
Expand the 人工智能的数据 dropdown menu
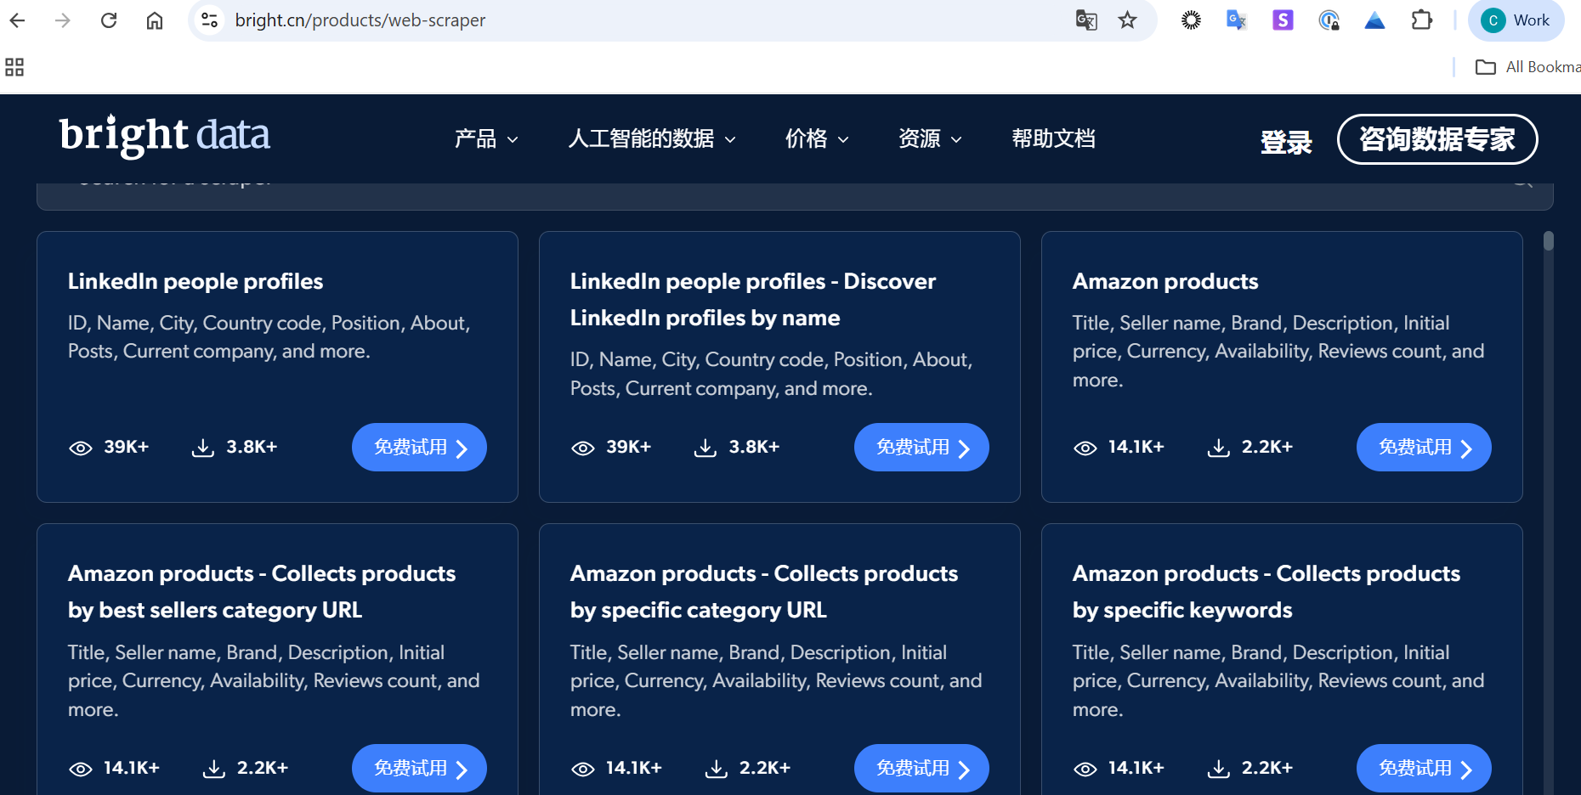coord(652,138)
